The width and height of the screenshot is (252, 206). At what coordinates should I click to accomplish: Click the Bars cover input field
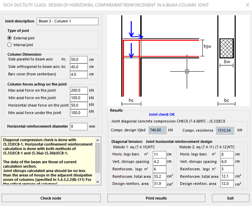(x=79, y=74)
